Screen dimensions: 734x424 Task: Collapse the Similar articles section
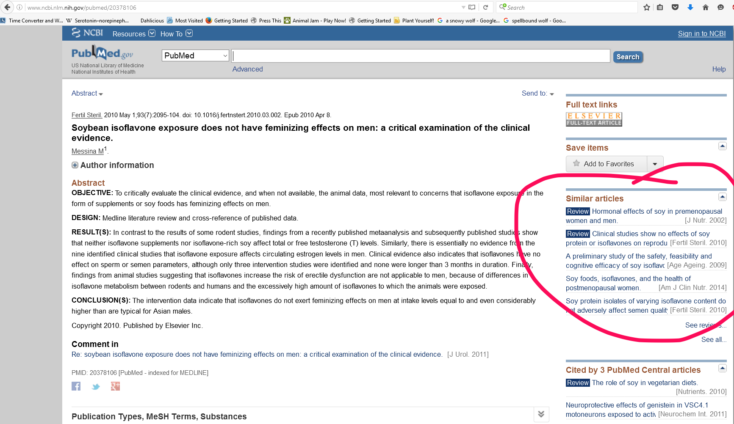(x=723, y=197)
